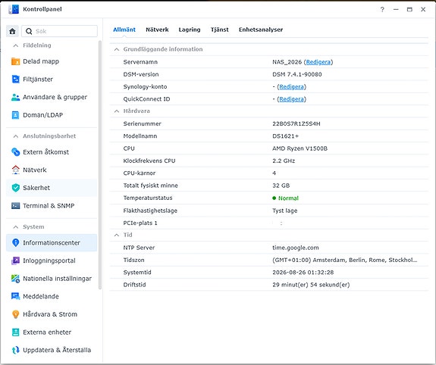Collapse the Hårdvara section chevron
The height and width of the screenshot is (365, 436).
click(117, 111)
